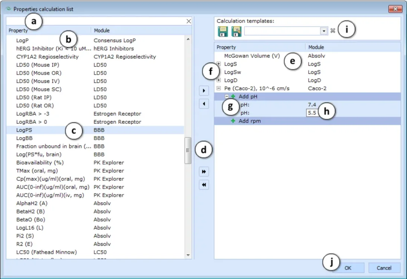This screenshot has height=279, width=407.
Task: Click the add property right arrow
Action: click(x=204, y=90)
